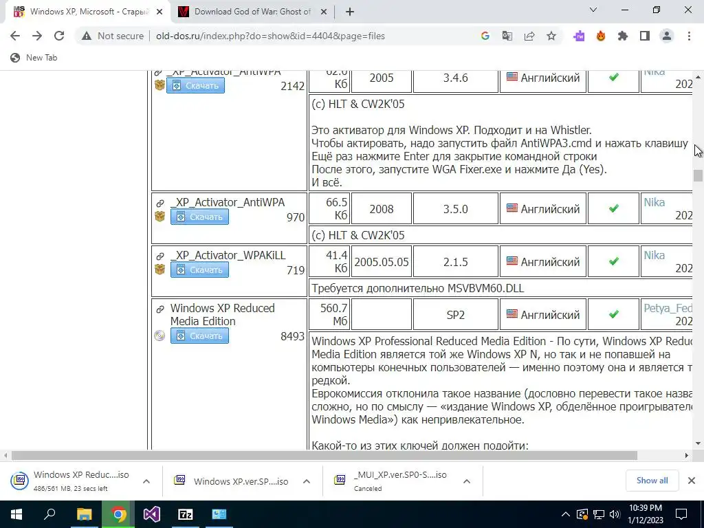704x528 pixels.
Task: Click the date cell 2005.05.05
Action: coord(381,262)
